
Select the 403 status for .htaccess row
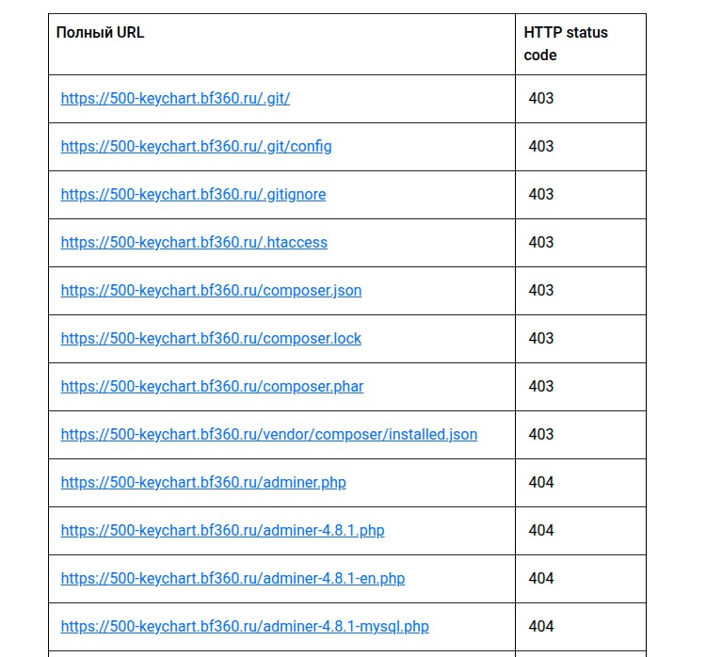(x=540, y=242)
